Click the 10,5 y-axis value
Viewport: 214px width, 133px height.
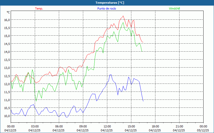pyautogui.click(x=7, y=108)
